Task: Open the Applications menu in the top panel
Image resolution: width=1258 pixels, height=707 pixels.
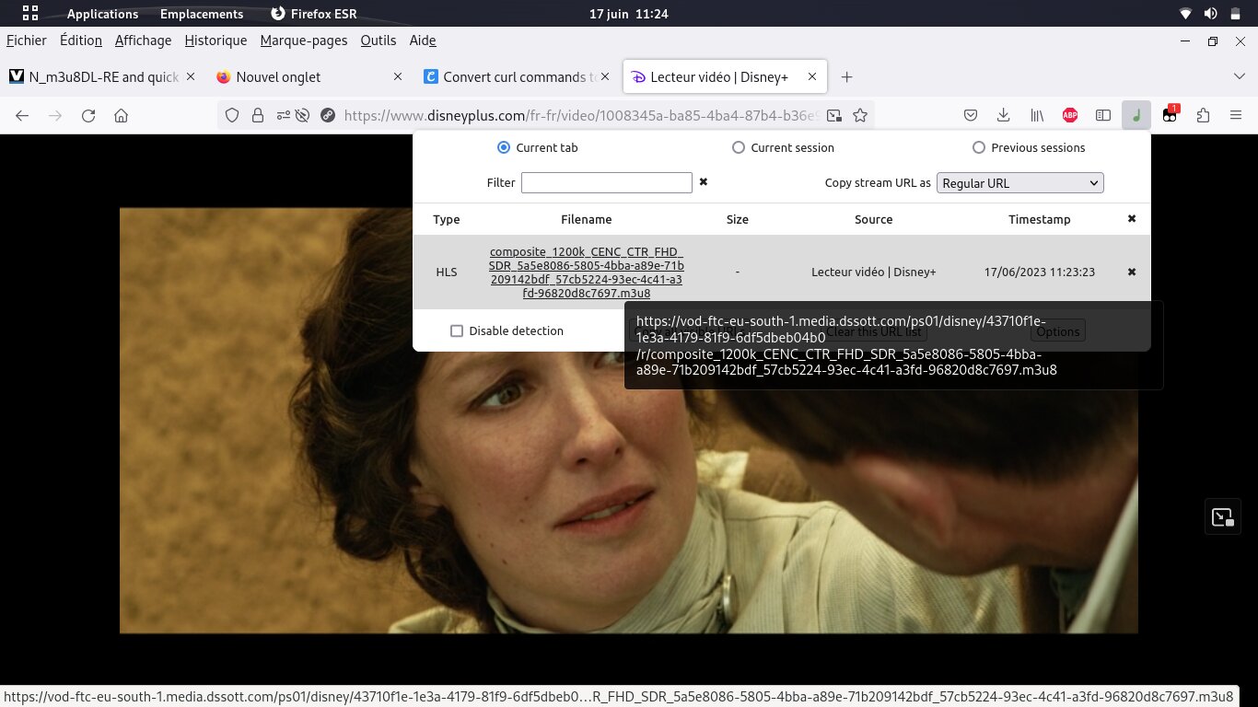Action: click(102, 14)
